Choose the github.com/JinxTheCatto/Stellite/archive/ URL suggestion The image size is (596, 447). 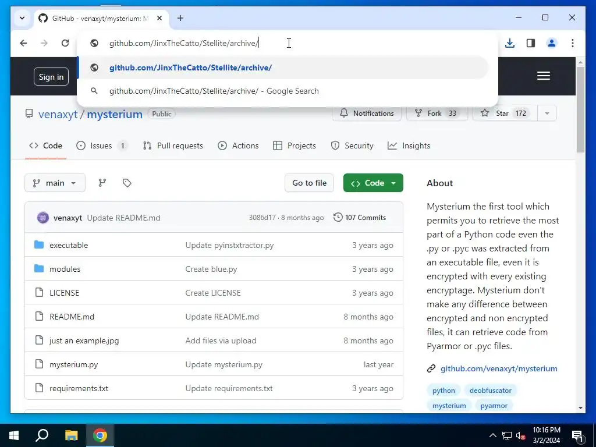tap(283, 68)
